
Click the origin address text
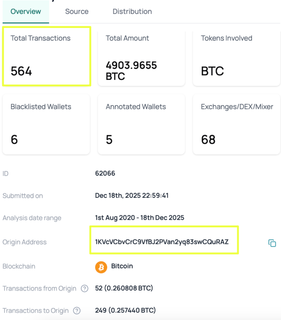point(162,242)
